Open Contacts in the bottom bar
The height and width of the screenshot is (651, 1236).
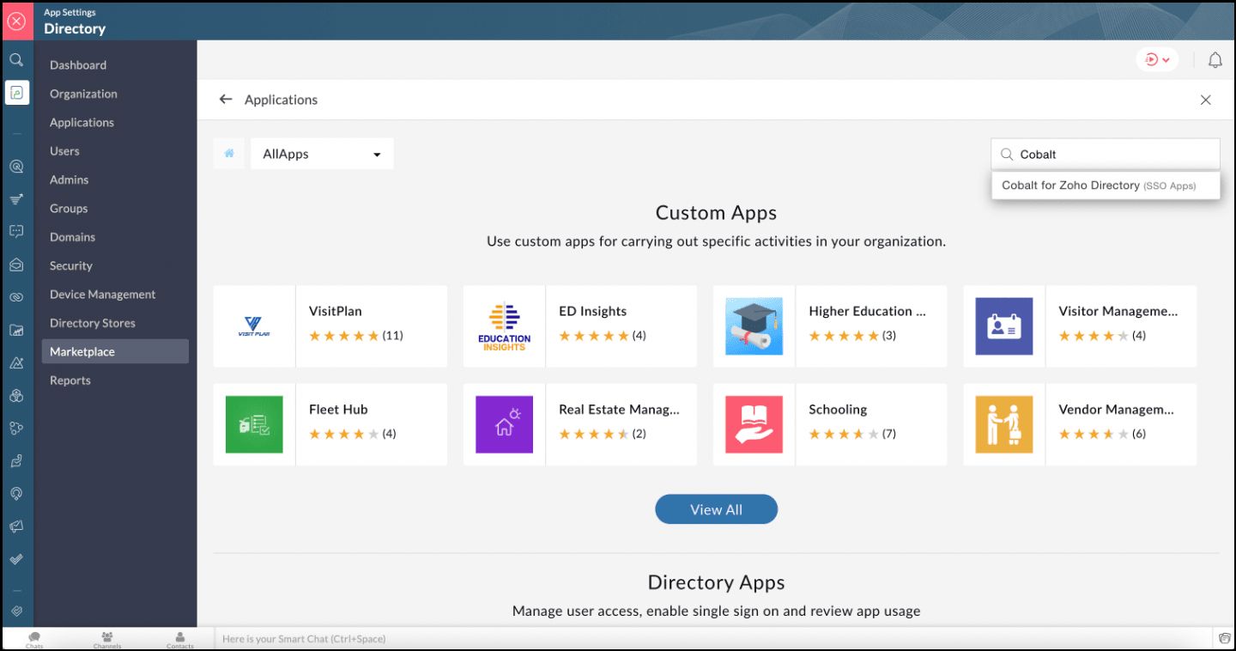point(180,639)
